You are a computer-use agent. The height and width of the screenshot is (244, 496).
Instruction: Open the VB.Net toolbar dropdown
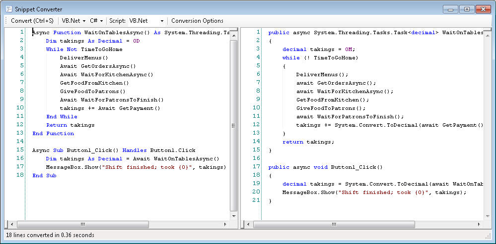coord(73,21)
